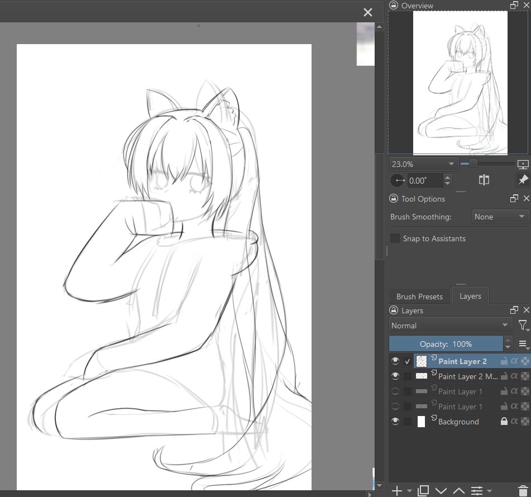Close the document with the X
Viewport: 531px width, 497px height.
point(368,12)
